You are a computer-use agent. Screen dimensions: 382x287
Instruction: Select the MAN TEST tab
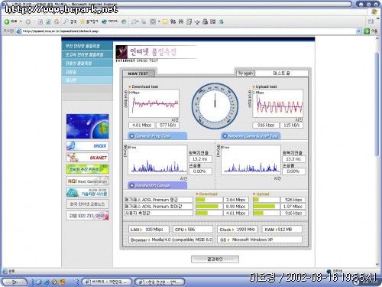138,73
